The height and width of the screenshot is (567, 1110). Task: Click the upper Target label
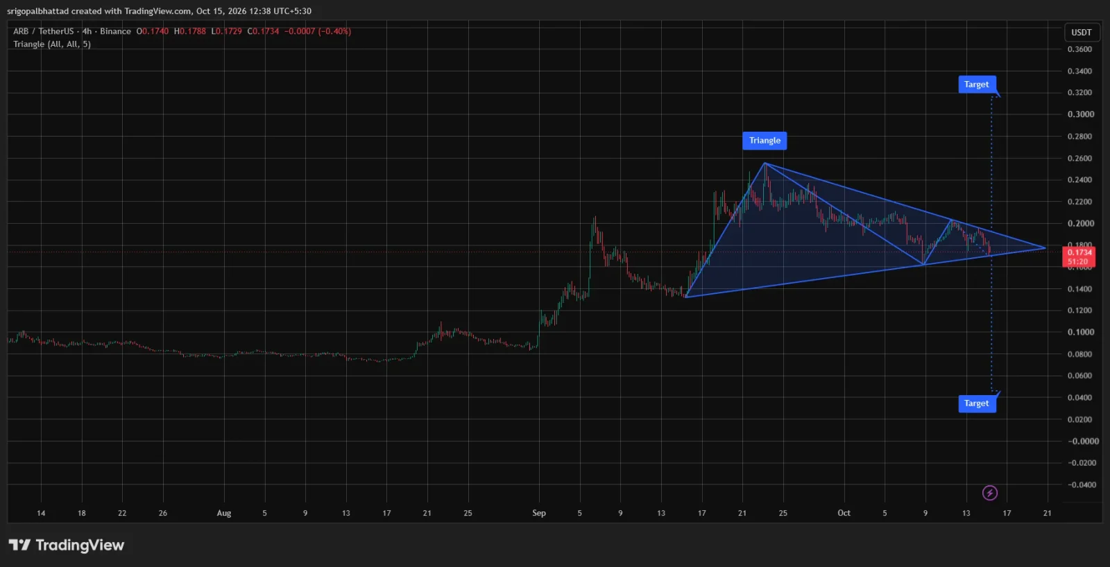pyautogui.click(x=977, y=85)
